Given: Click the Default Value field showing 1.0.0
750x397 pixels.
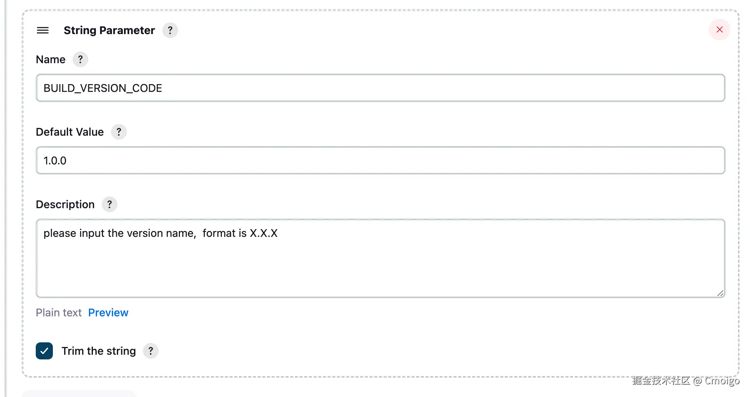Looking at the screenshot, I should 380,161.
